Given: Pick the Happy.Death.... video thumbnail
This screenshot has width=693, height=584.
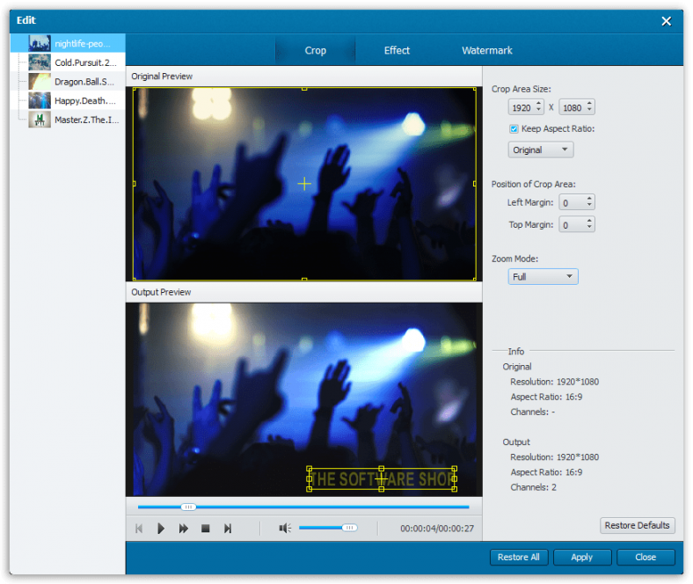Looking at the screenshot, I should tap(40, 100).
